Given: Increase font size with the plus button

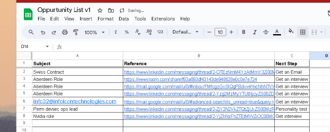Looking at the screenshot, I should click(231, 32).
